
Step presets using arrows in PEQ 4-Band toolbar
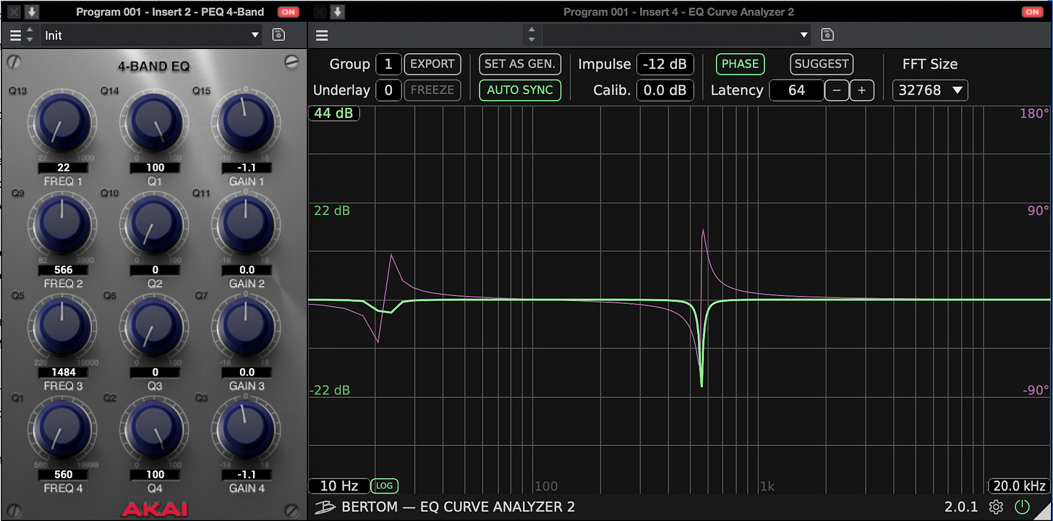point(30,35)
